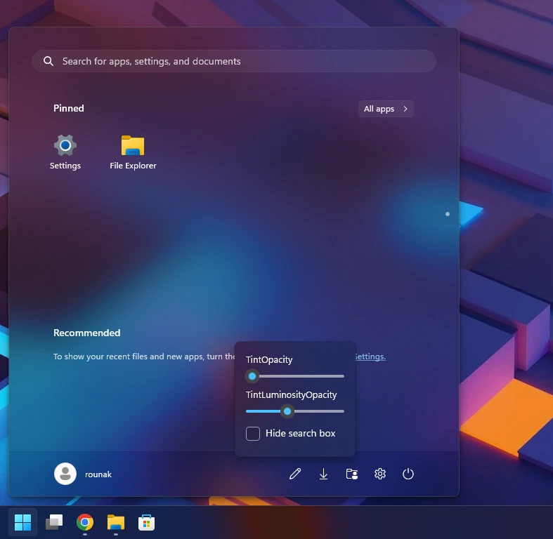Open the rounak user account menu
The height and width of the screenshot is (539, 553).
[83, 474]
